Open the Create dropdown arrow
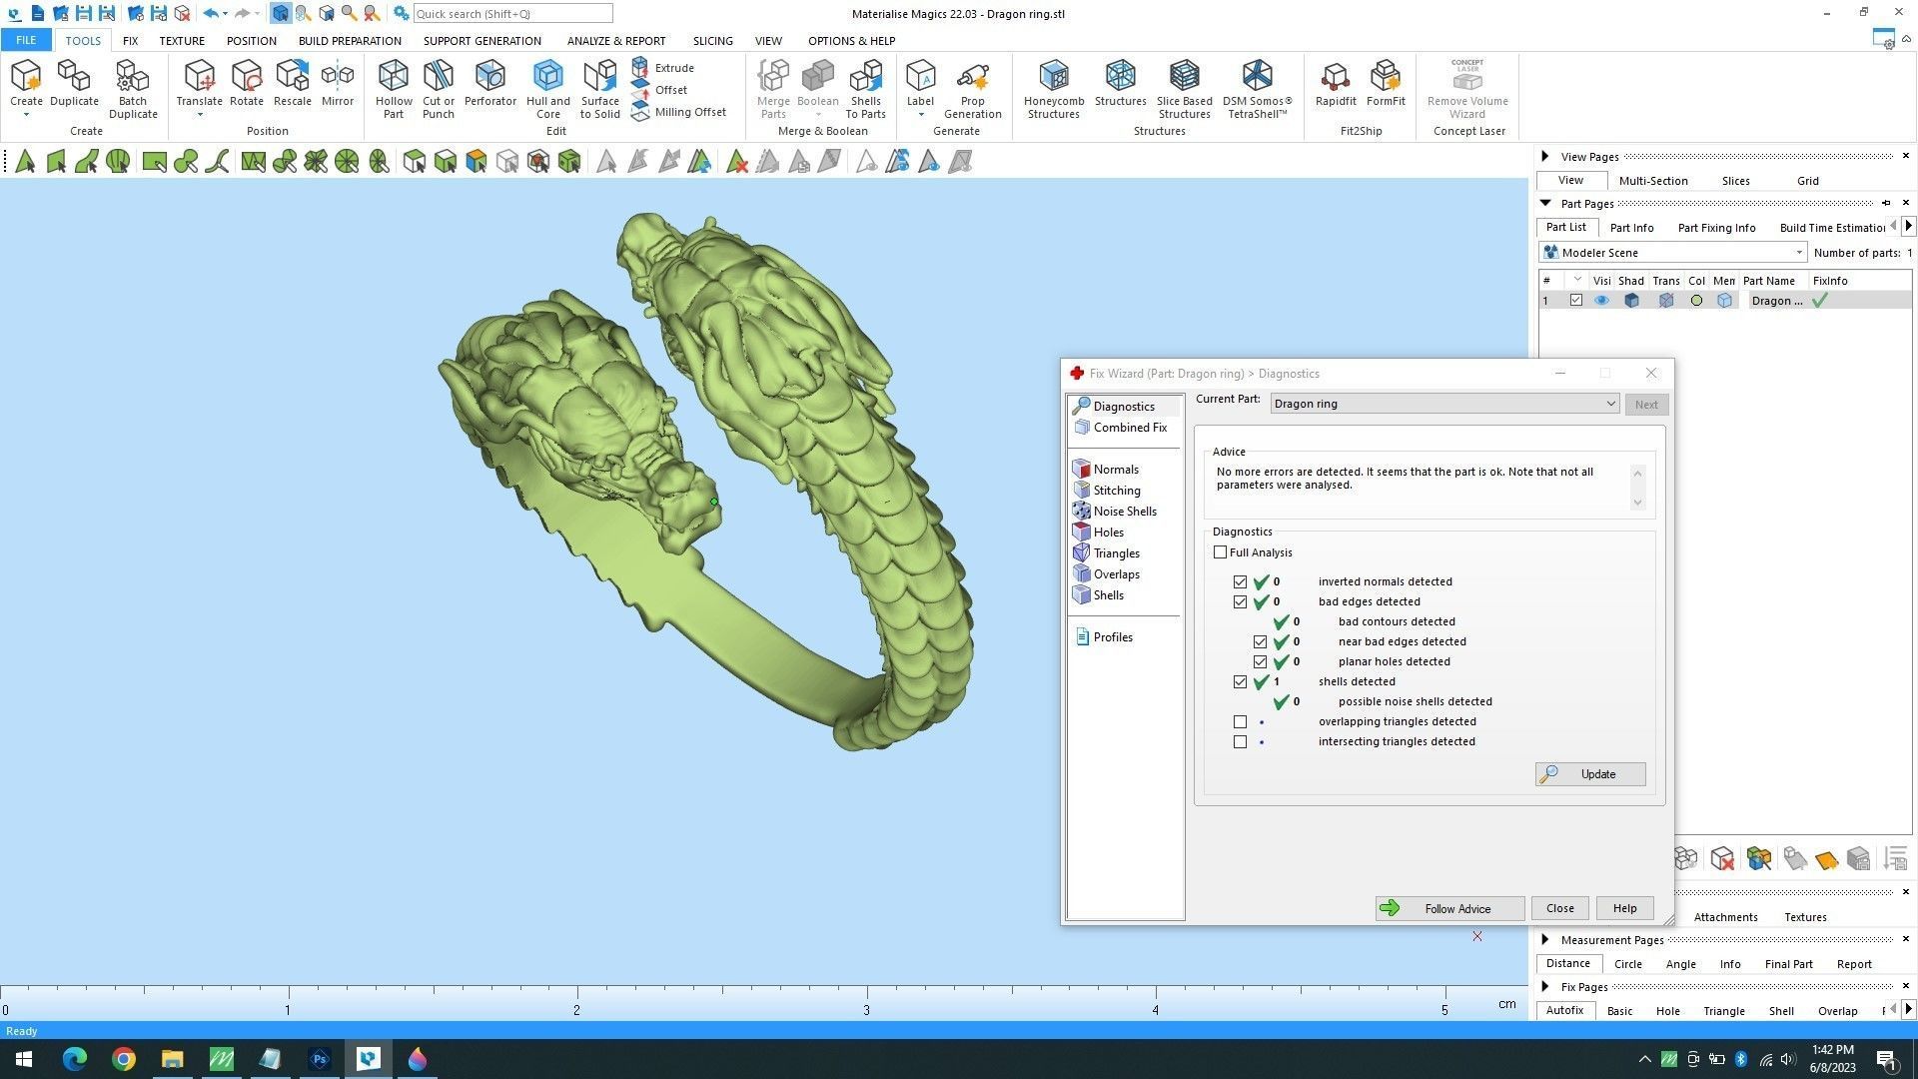 [26, 115]
